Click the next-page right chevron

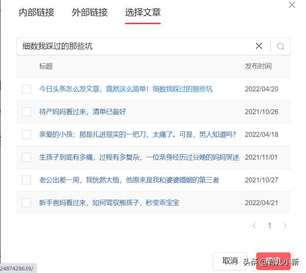pyautogui.click(x=285, y=225)
